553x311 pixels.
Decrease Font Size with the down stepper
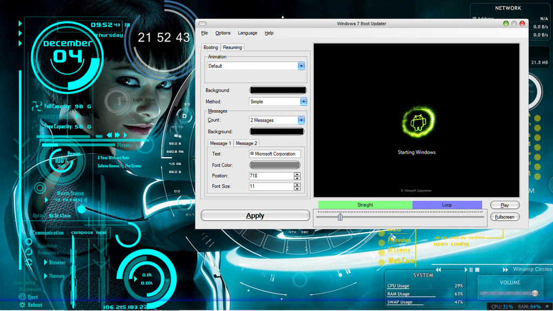click(x=297, y=188)
